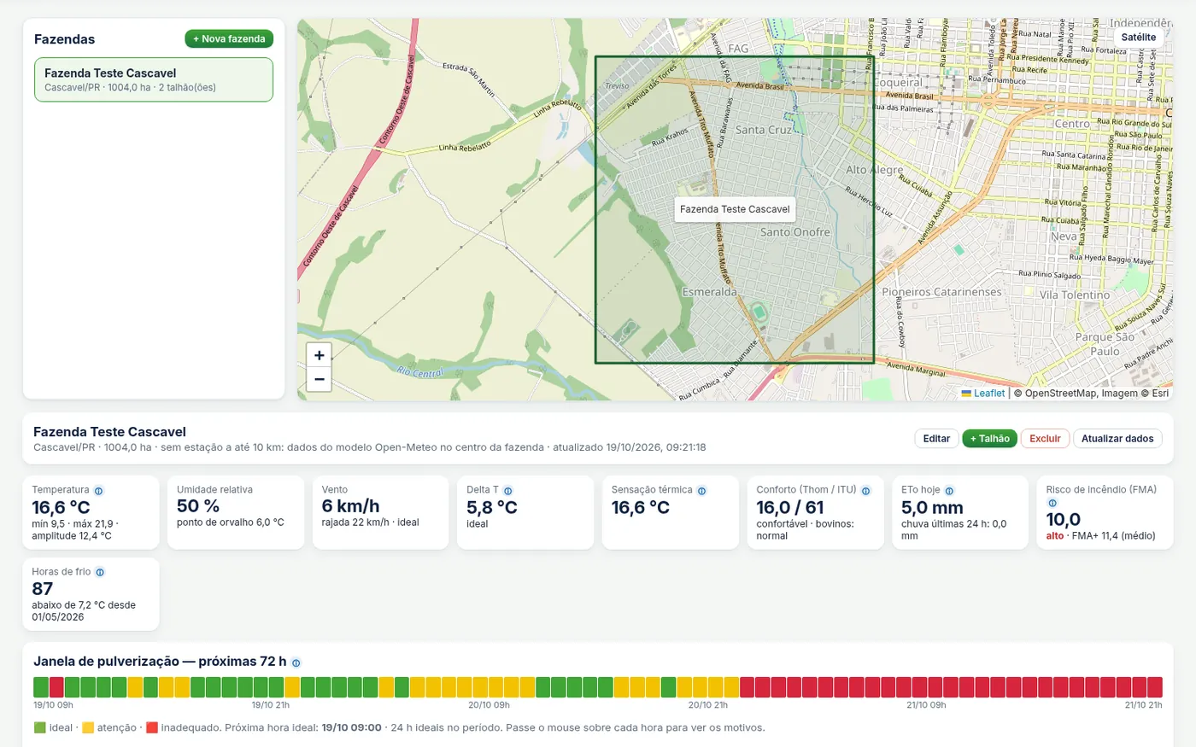Open the Temperatura info icon
Image resolution: width=1196 pixels, height=747 pixels.
tap(98, 491)
